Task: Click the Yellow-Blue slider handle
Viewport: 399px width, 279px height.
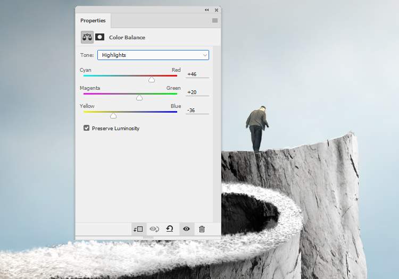Action: pos(113,116)
